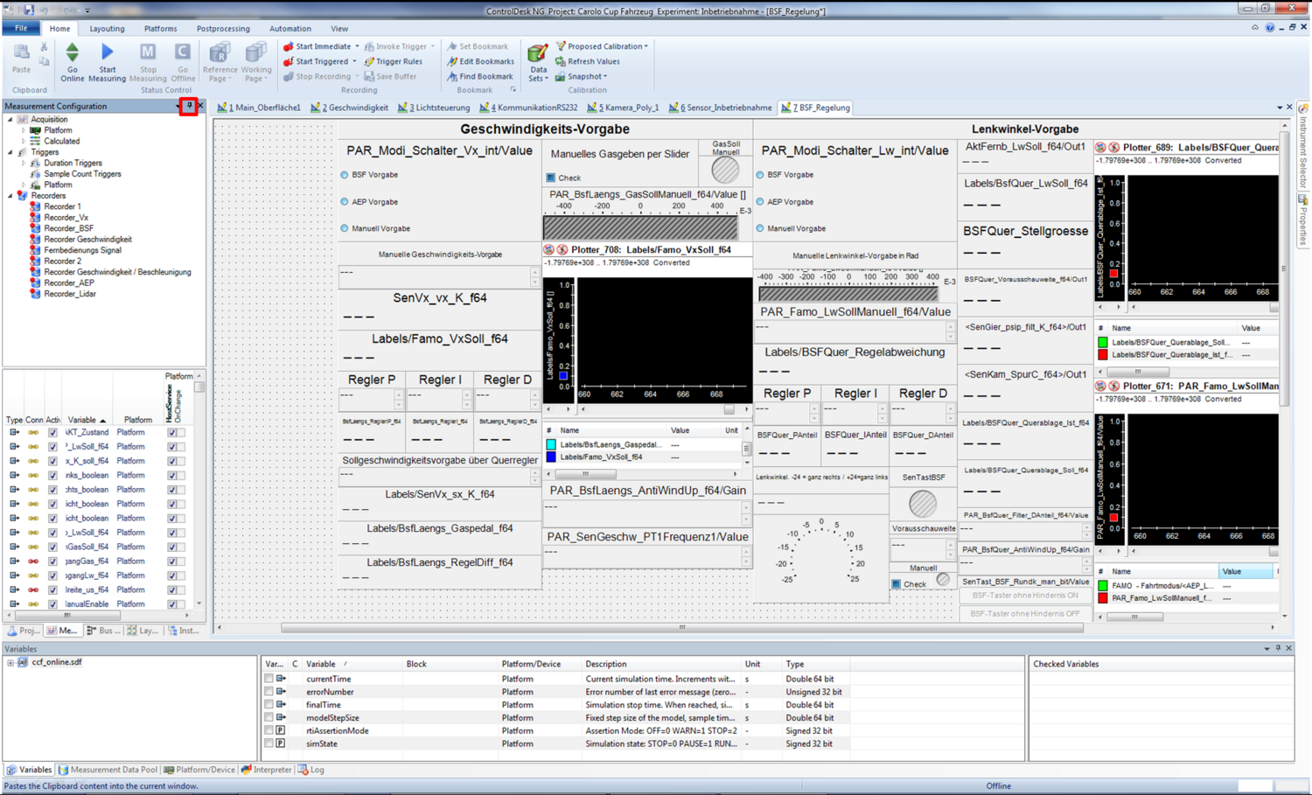Collapse the Recorders tree node

[10, 196]
